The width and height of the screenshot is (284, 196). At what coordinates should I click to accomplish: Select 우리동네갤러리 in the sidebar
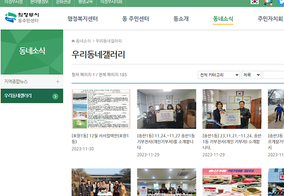pyautogui.click(x=32, y=96)
